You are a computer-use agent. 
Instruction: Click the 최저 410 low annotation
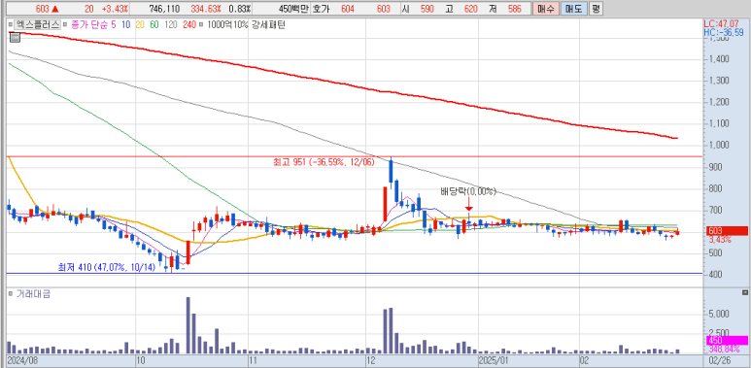[x=106, y=268]
